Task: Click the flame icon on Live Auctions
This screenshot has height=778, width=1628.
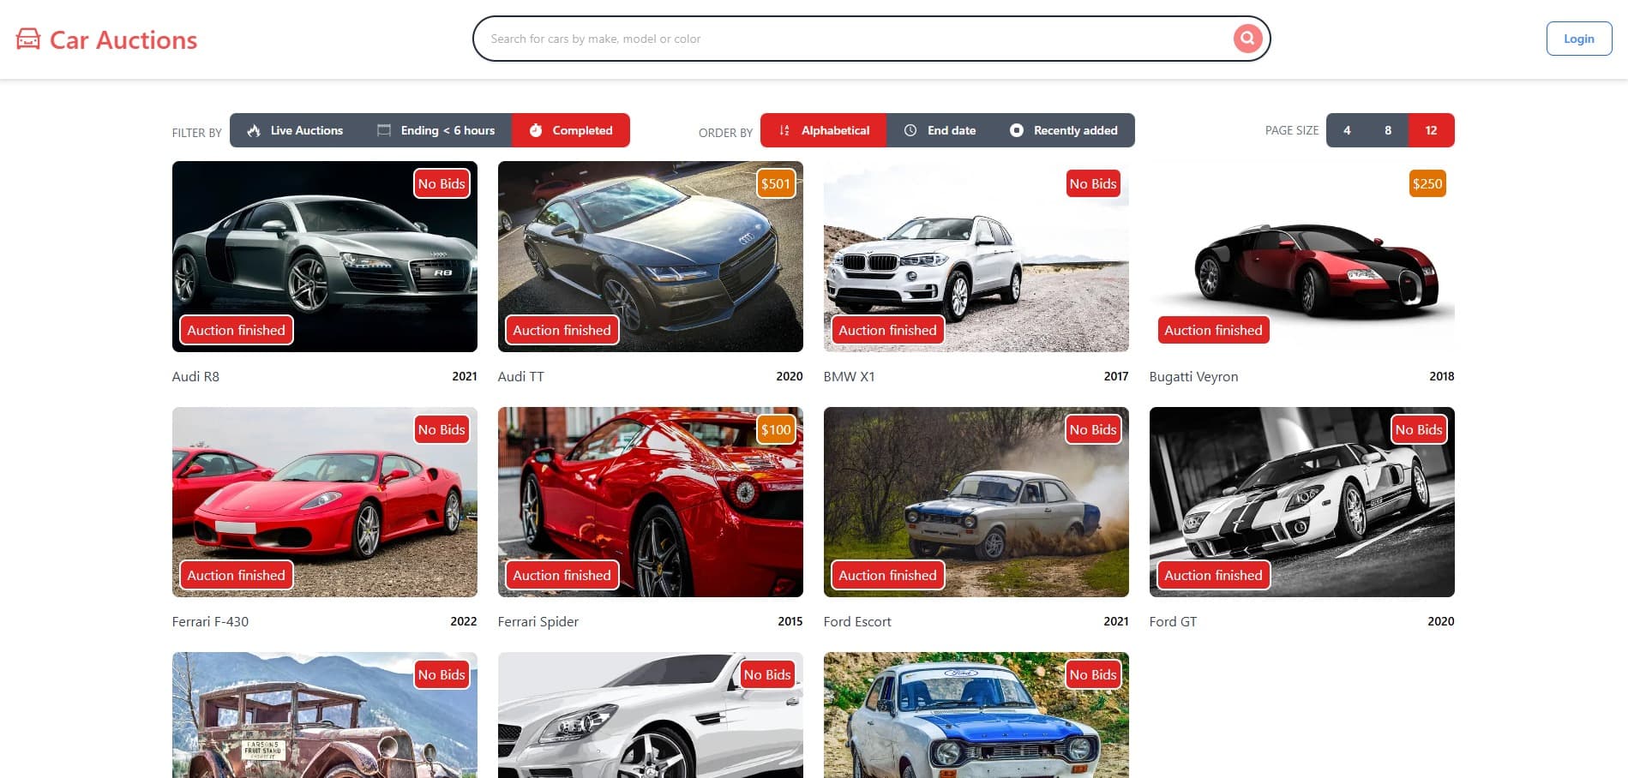Action: click(254, 130)
